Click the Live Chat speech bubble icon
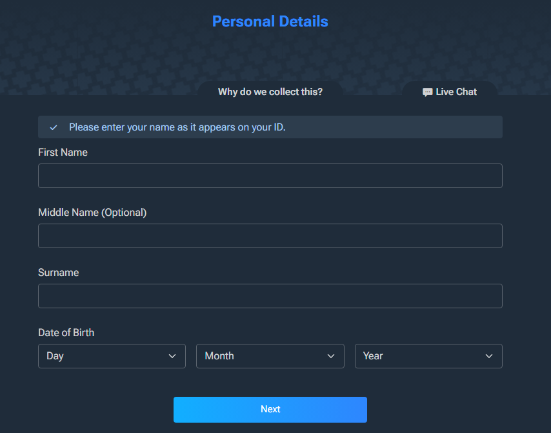 click(427, 92)
